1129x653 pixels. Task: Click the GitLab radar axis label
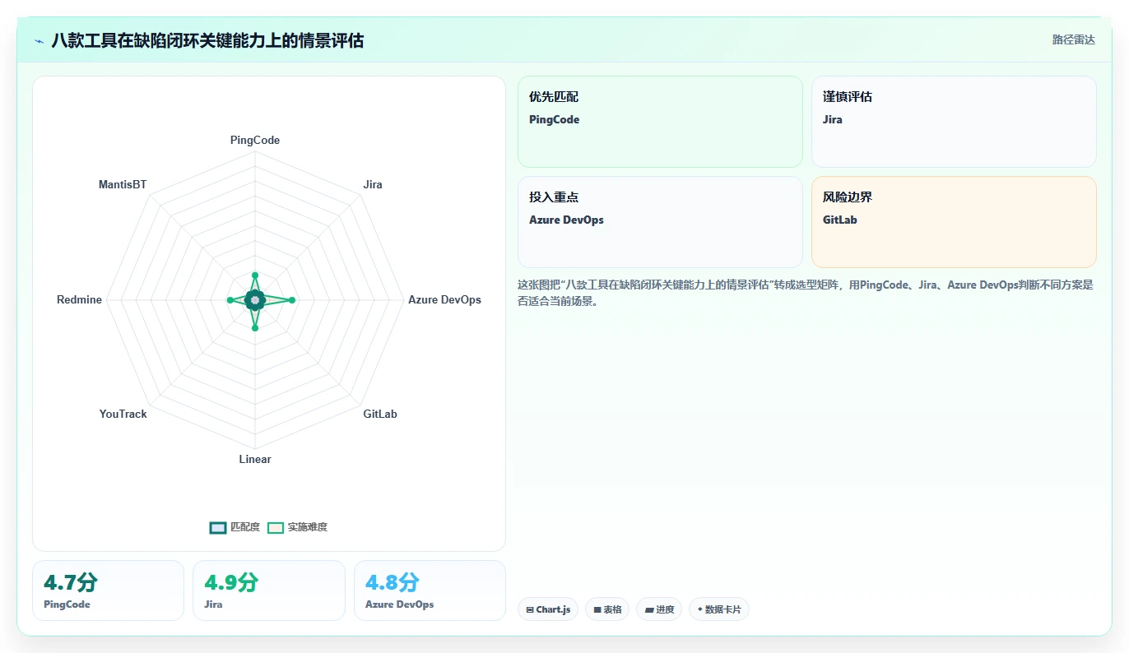380,414
